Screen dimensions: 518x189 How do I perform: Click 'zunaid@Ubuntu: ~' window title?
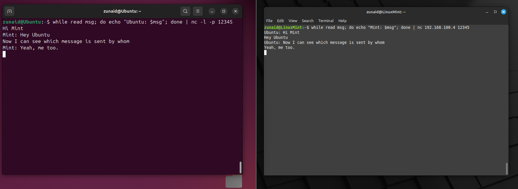[x=122, y=11]
